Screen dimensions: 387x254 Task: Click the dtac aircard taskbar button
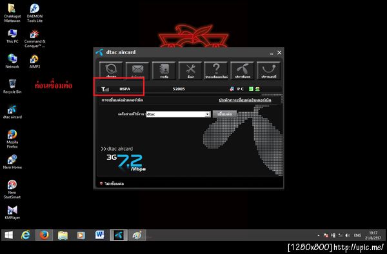point(119,235)
